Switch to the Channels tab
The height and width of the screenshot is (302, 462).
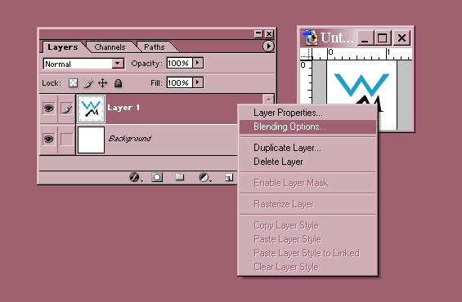coord(110,47)
